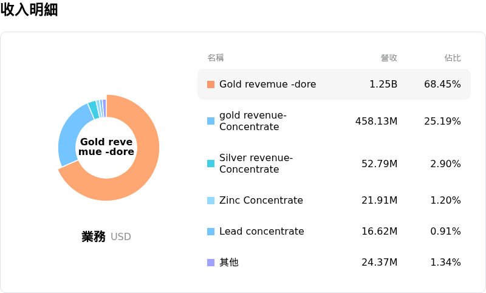Click the donut center label Gold revemue -dore

pyautogui.click(x=106, y=146)
